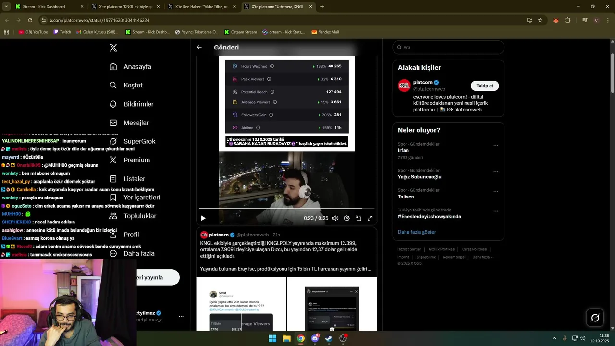Screen dimensions: 615x346
Task: Open the Talisca trending topic
Action: (406, 197)
